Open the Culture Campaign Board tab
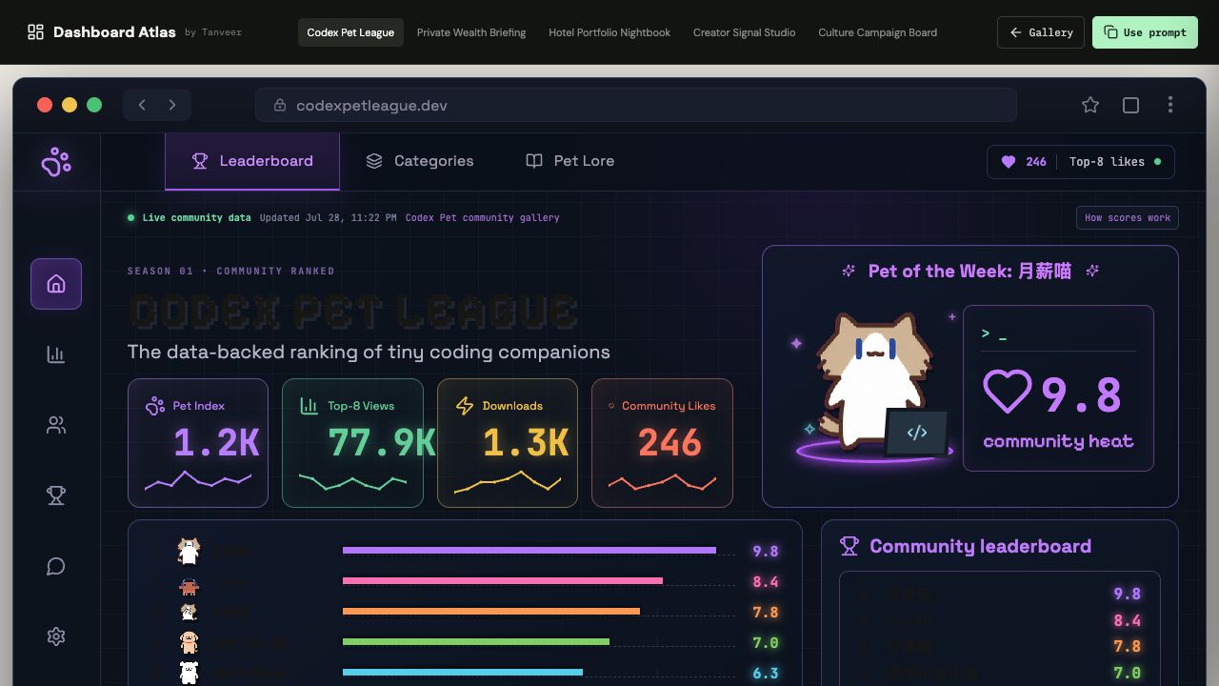This screenshot has width=1219, height=686. pyautogui.click(x=878, y=32)
